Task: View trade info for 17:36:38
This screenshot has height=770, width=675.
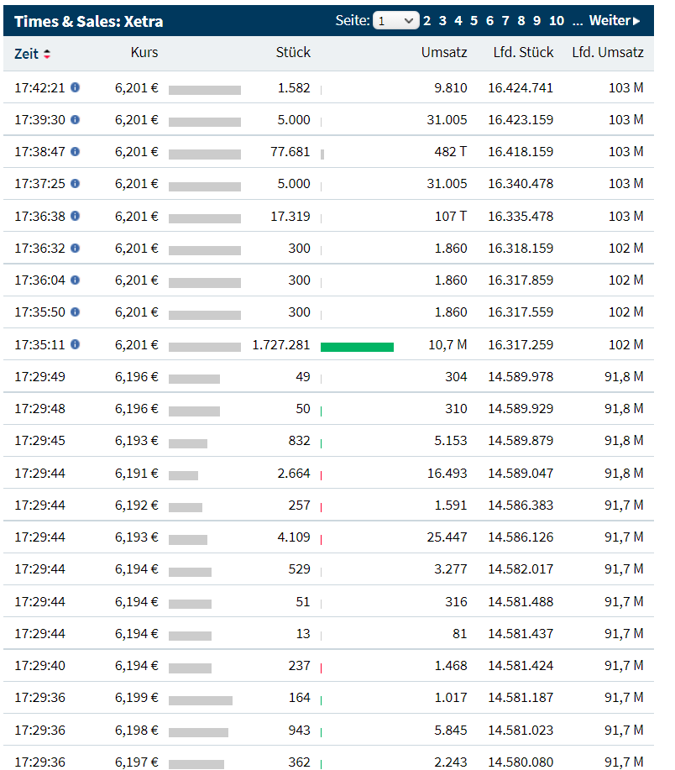Action: click(x=76, y=216)
